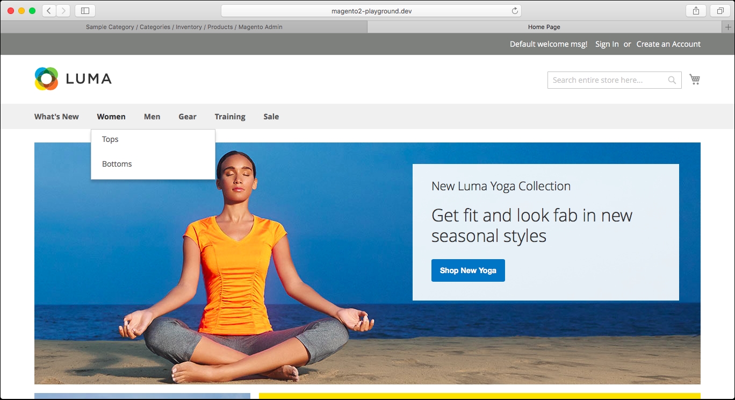
Task: Click Create an Account link
Action: click(668, 44)
